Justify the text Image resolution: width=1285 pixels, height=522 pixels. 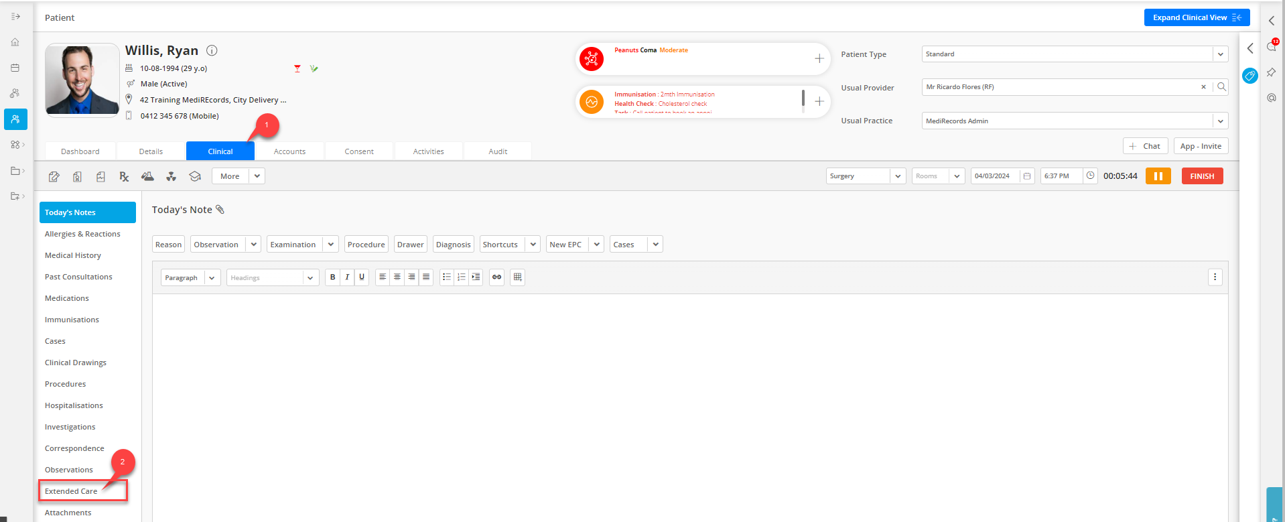[426, 277]
